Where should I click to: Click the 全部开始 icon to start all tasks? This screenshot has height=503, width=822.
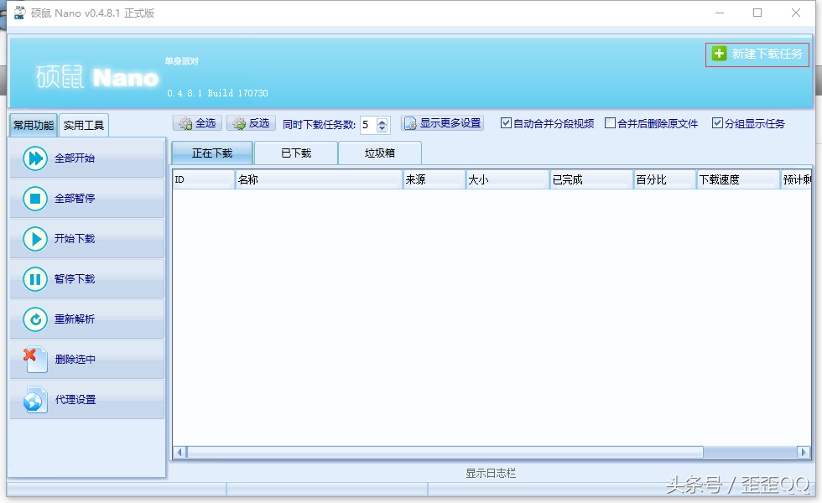[x=34, y=158]
